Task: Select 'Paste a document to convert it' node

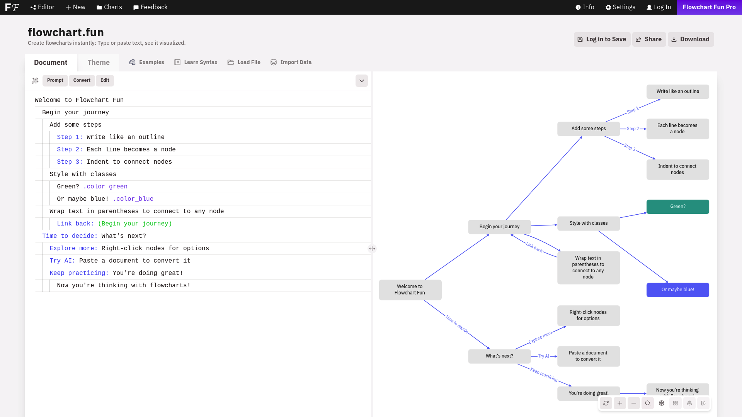Action: [x=588, y=356]
